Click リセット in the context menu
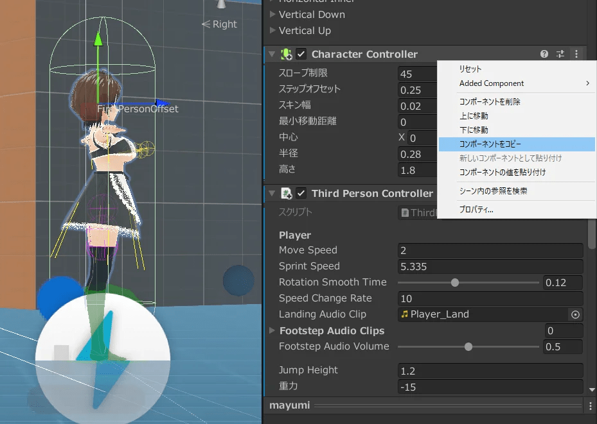Image resolution: width=597 pixels, height=424 pixels. [470, 69]
